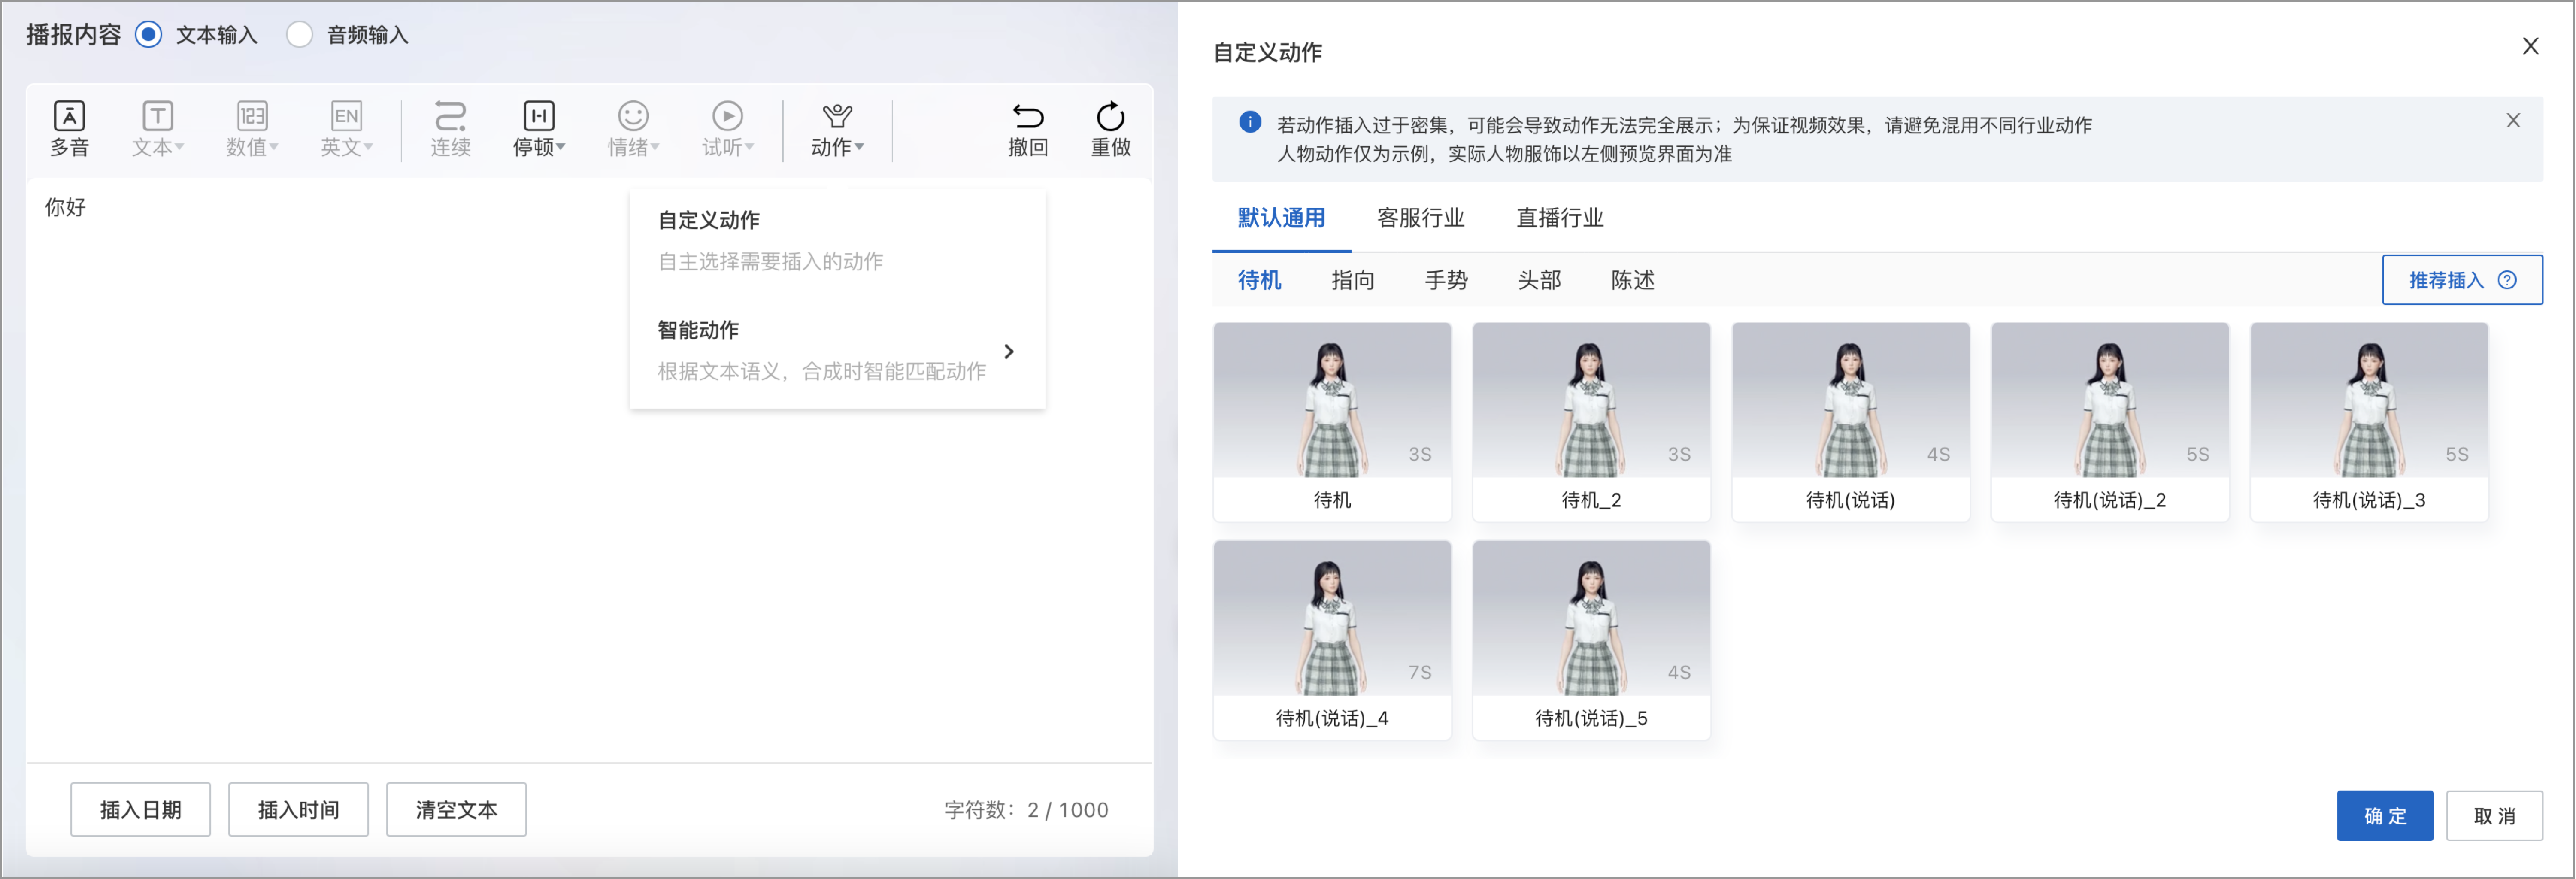
Task: Dismiss the blue info notice banner
Action: coord(2513,120)
